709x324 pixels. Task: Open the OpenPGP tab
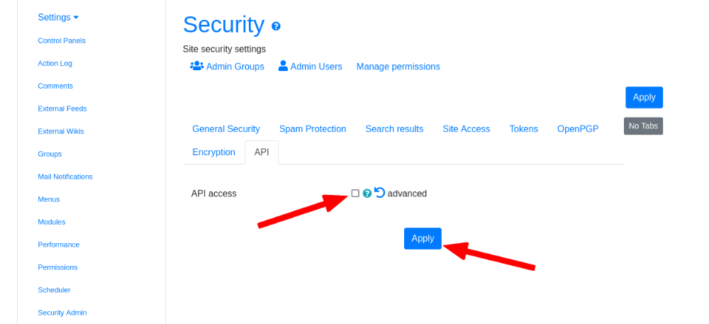(x=578, y=129)
